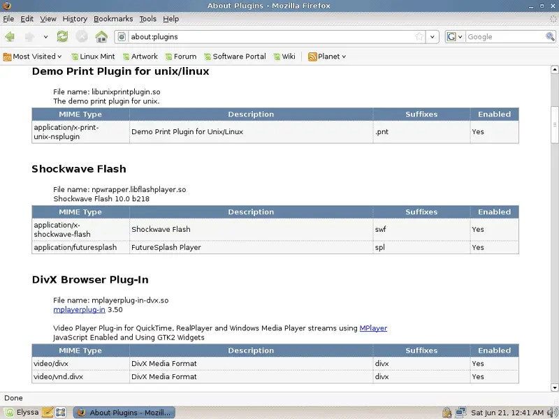Click the vertical scrollbar thumb
Image resolution: width=559 pixels, height=419 pixels.
point(554,125)
